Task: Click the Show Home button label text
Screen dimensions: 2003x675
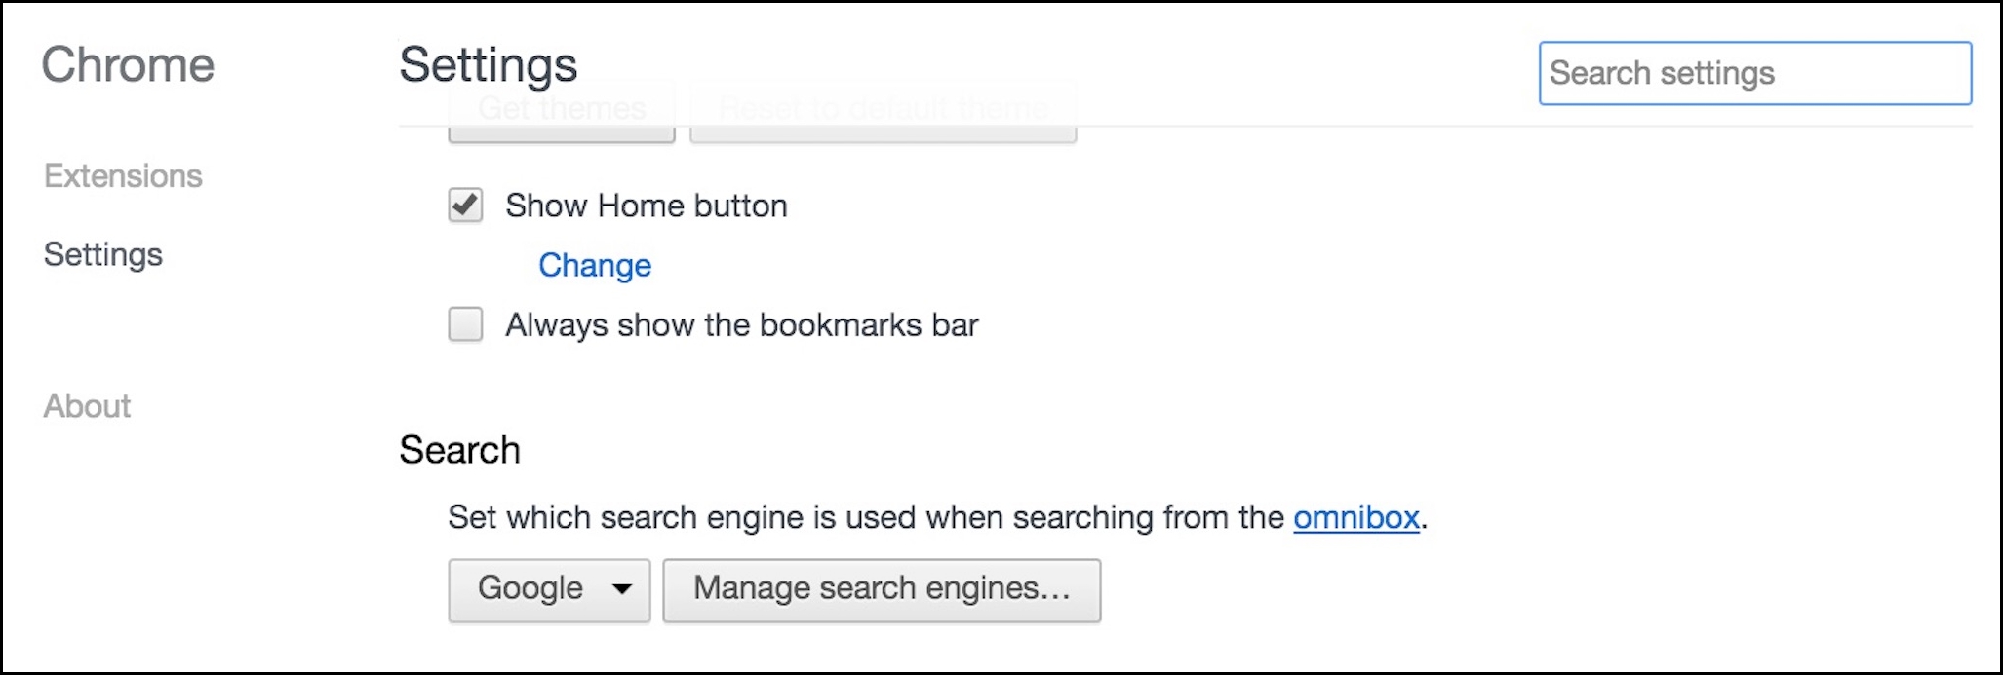Action: (x=646, y=206)
